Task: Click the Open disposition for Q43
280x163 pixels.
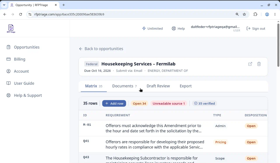Action: (x=251, y=158)
